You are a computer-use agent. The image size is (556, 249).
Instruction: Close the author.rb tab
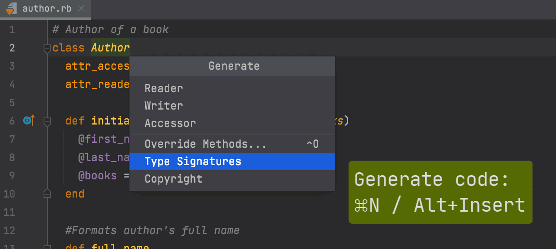click(x=82, y=8)
